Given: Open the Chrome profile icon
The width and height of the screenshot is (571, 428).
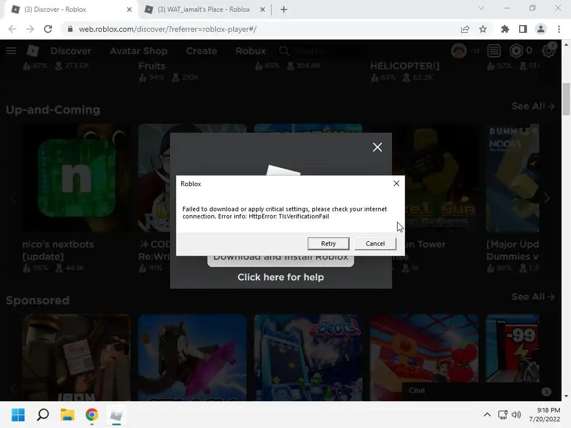Looking at the screenshot, I should tap(541, 29).
